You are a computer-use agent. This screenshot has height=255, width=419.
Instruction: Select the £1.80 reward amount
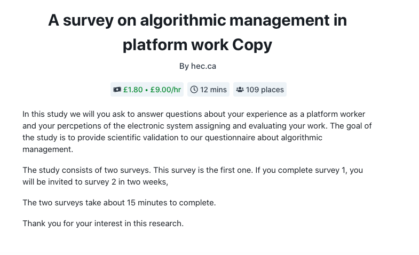[x=133, y=90]
